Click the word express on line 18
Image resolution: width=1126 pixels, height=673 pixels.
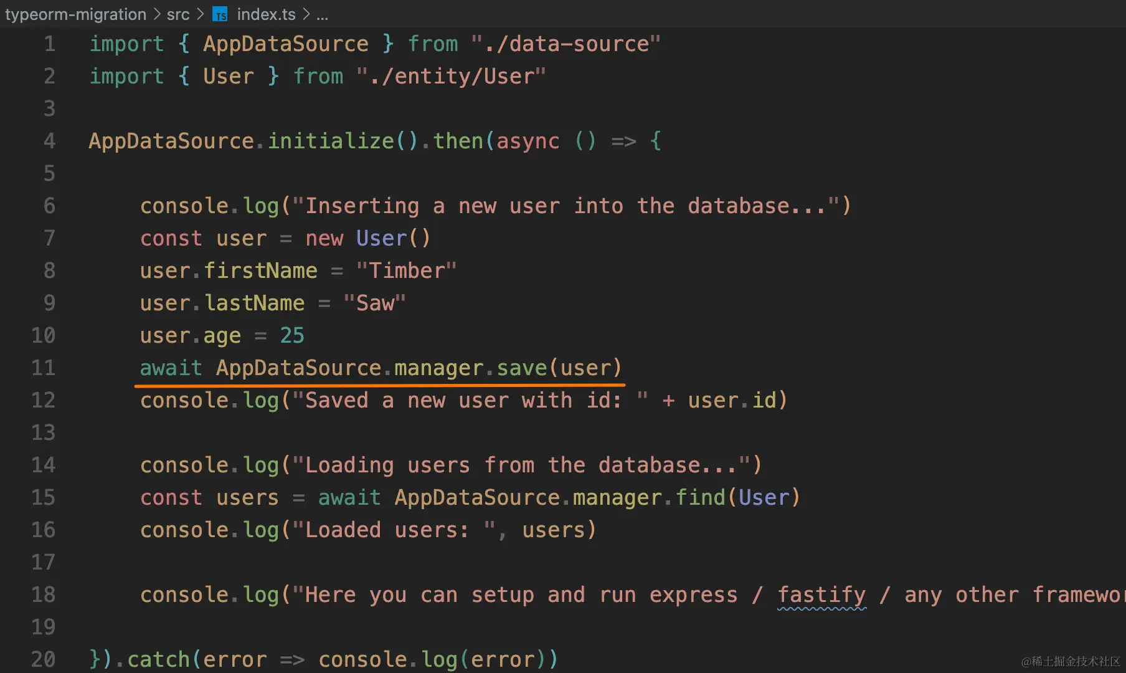click(694, 594)
